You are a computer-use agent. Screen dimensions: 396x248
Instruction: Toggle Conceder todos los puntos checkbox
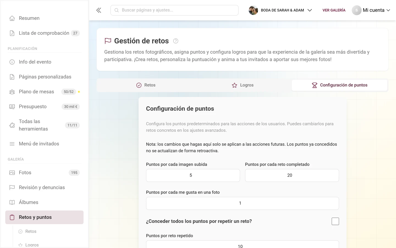pyautogui.click(x=335, y=221)
